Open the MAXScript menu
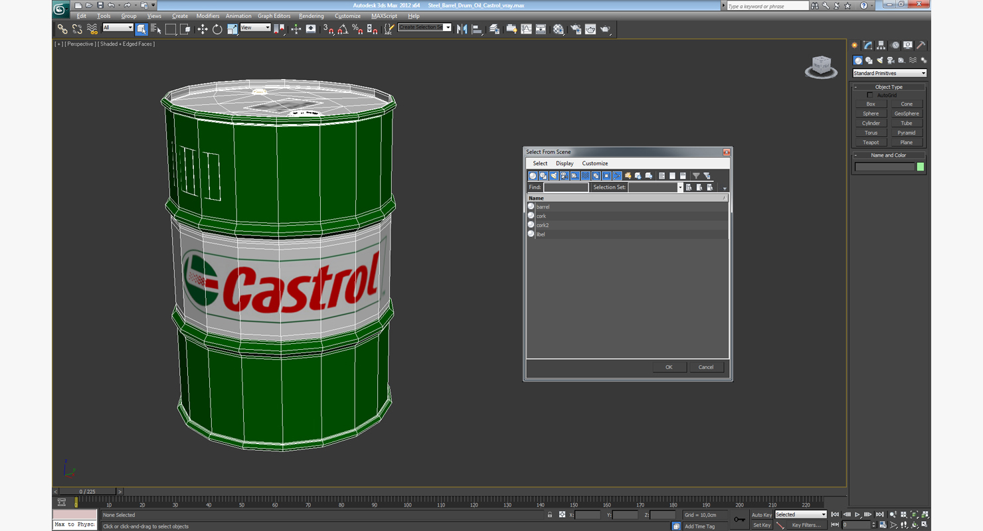Viewport: 983px width, 531px height. click(384, 16)
